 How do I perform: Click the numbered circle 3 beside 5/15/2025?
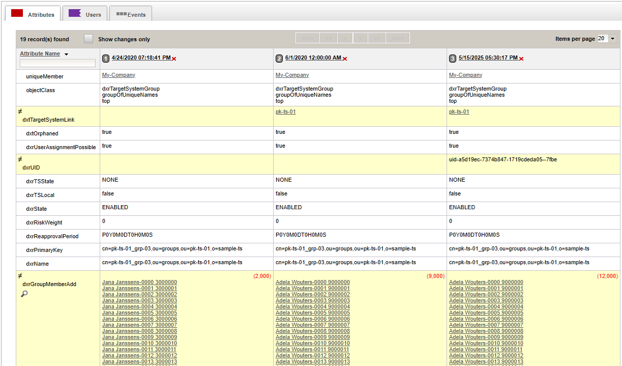tap(452, 58)
